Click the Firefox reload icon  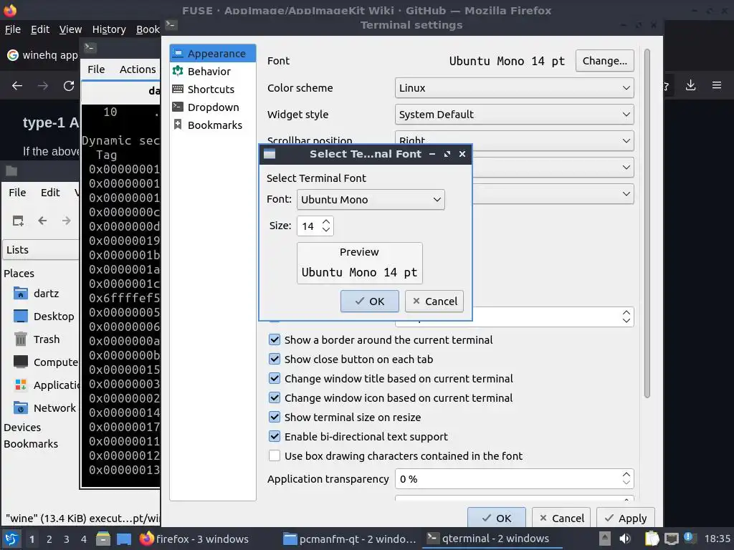pyautogui.click(x=69, y=86)
